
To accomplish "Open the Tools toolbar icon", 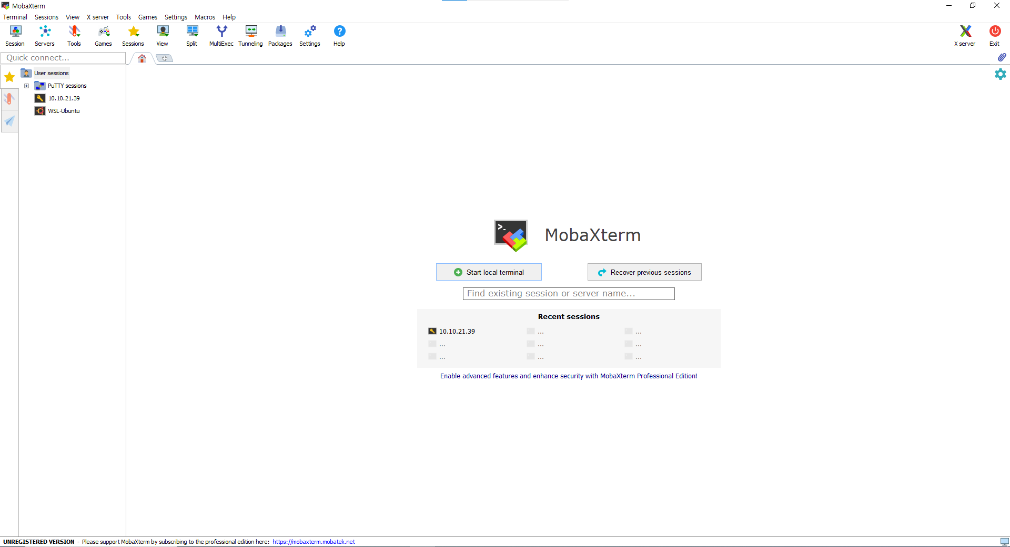I will point(74,36).
